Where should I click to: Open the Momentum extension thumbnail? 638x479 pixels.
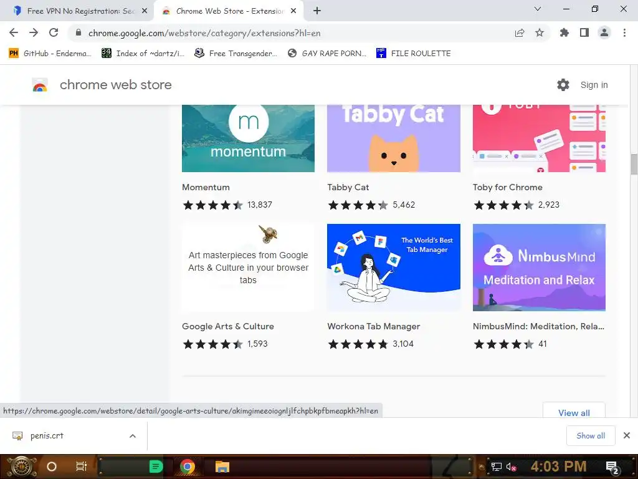[248, 138]
